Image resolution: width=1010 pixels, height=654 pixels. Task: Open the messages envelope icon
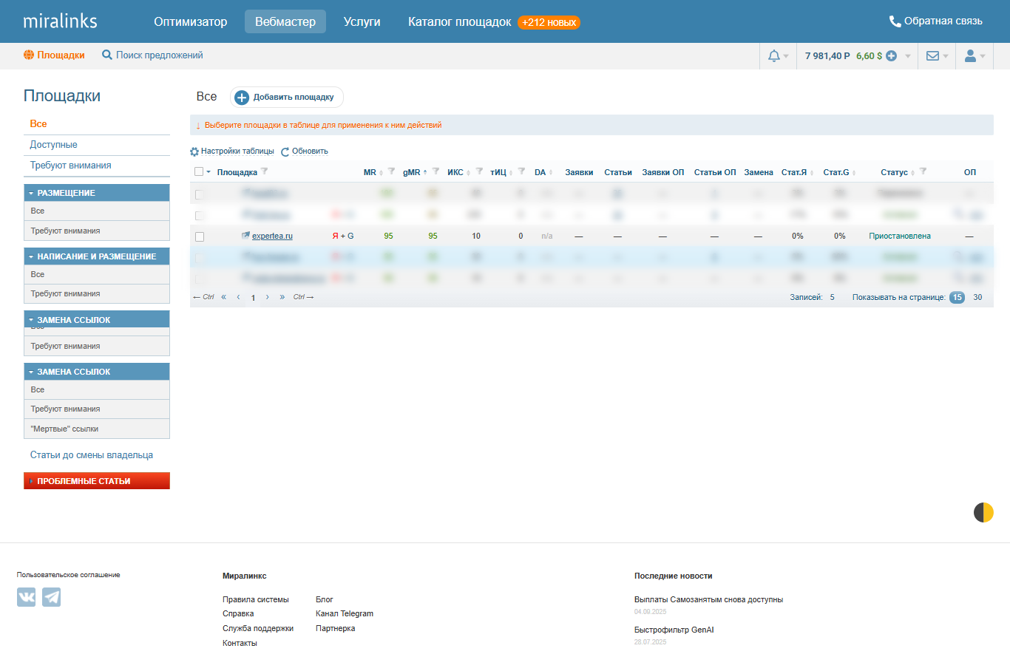coord(932,56)
